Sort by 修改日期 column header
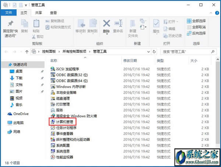 click(130, 60)
